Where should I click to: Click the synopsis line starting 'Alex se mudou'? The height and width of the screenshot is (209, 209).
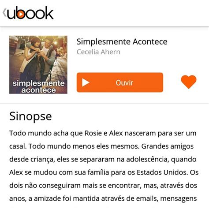point(104,172)
